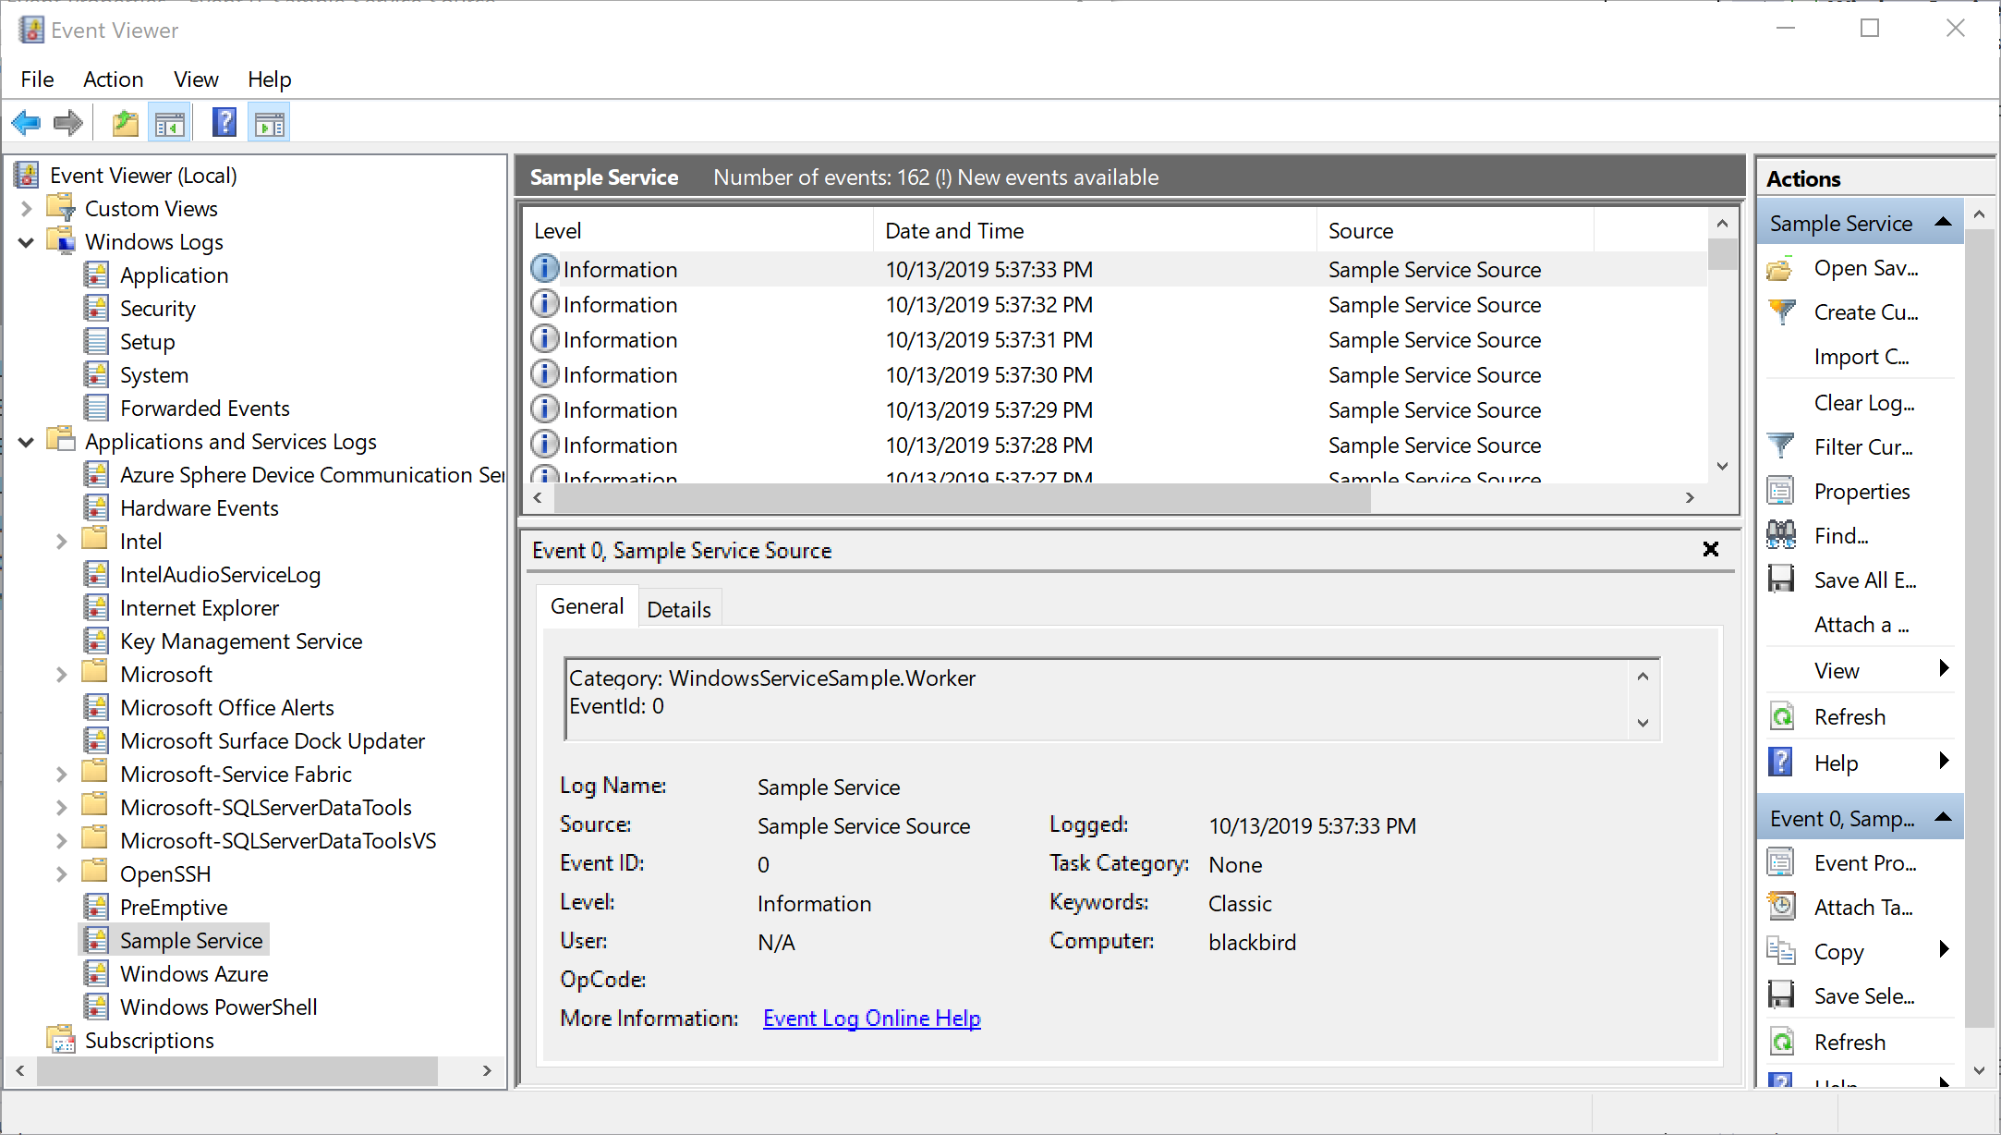Click the Create Custom View funnel icon
2001x1135 pixels.
pos(1780,312)
